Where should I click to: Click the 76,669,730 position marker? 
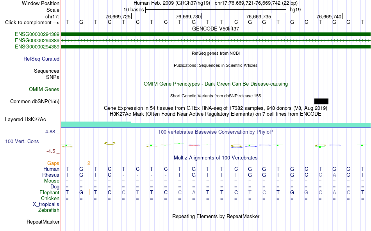(x=188, y=16)
